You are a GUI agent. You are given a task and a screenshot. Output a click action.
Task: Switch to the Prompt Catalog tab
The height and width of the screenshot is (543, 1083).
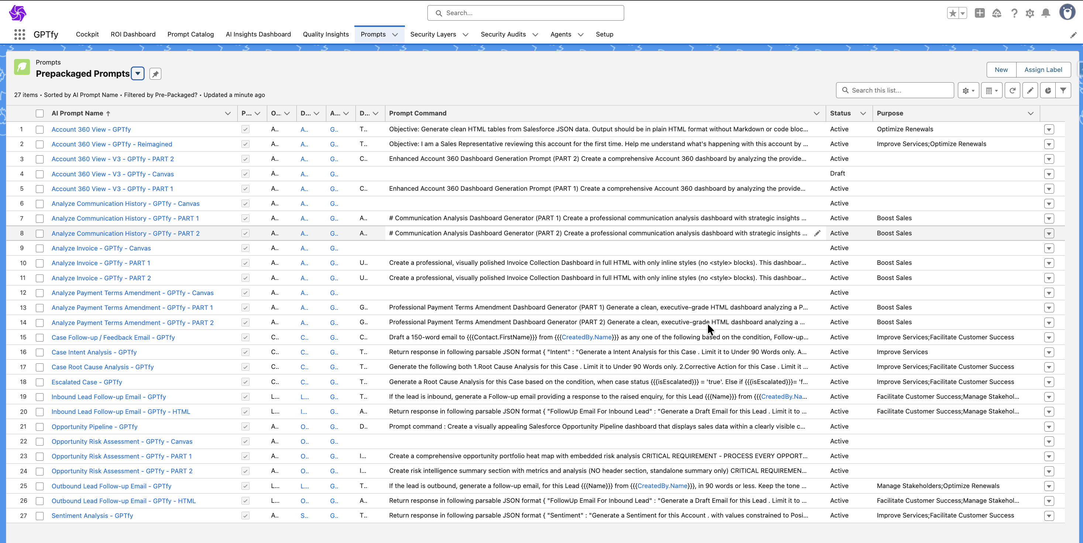[x=190, y=34]
